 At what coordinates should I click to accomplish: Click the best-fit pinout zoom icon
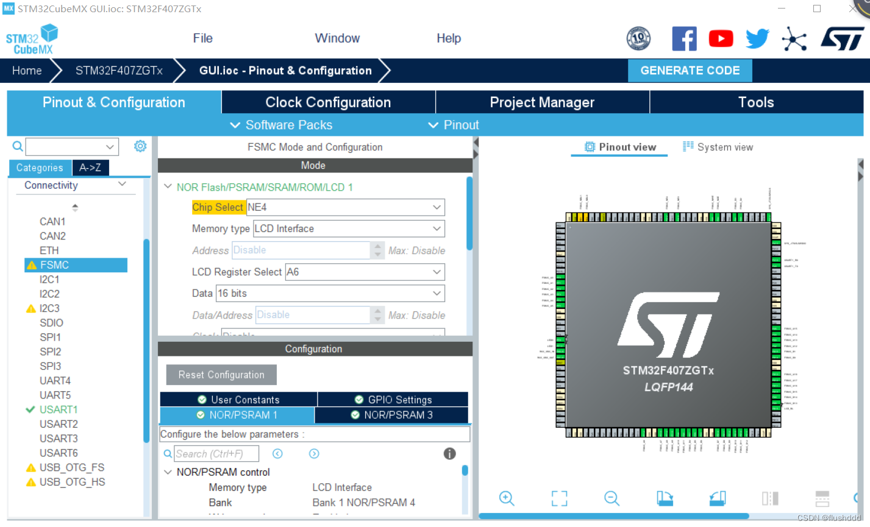(559, 498)
